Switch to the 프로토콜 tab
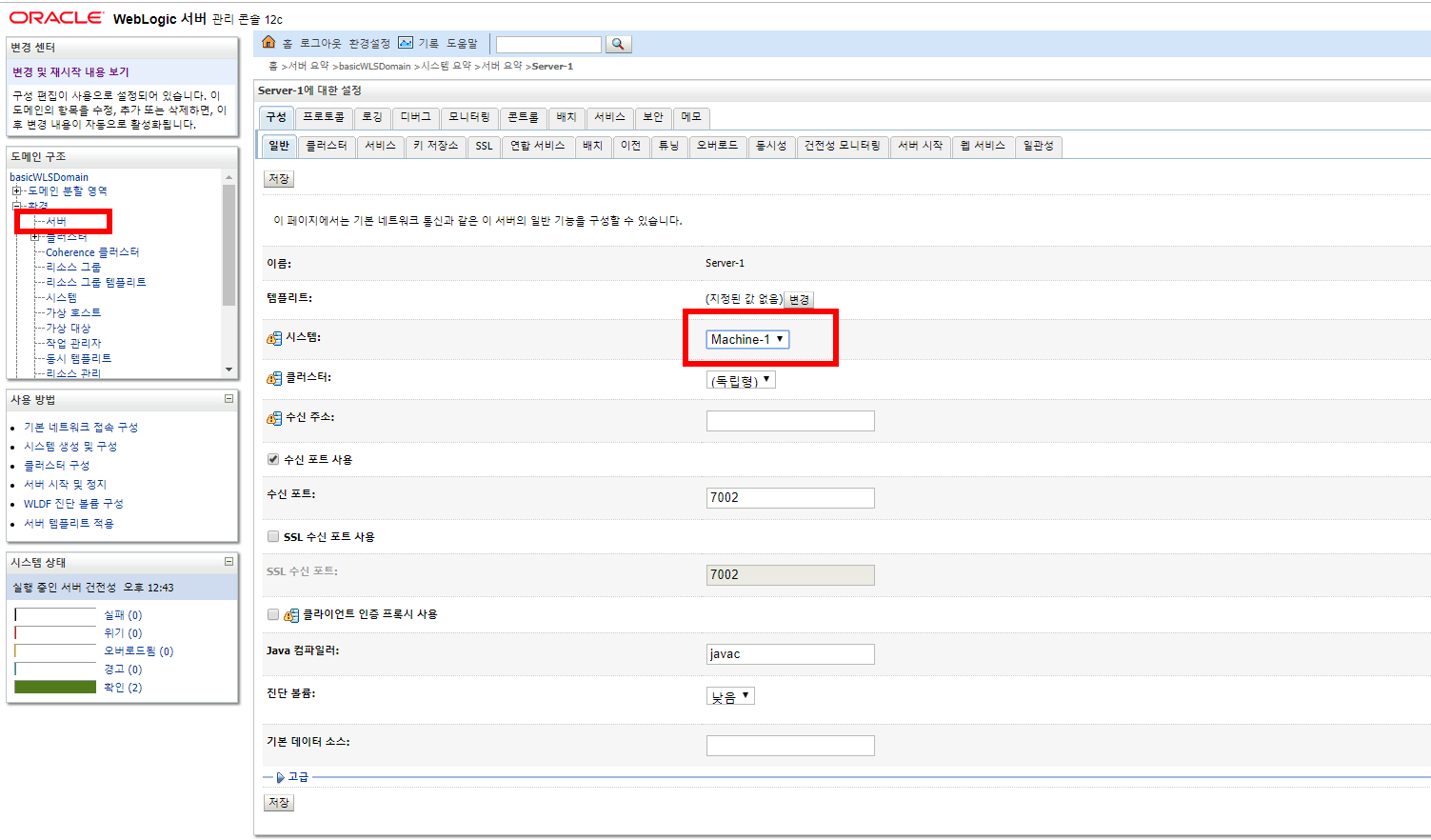This screenshot has width=1431, height=840. (324, 117)
